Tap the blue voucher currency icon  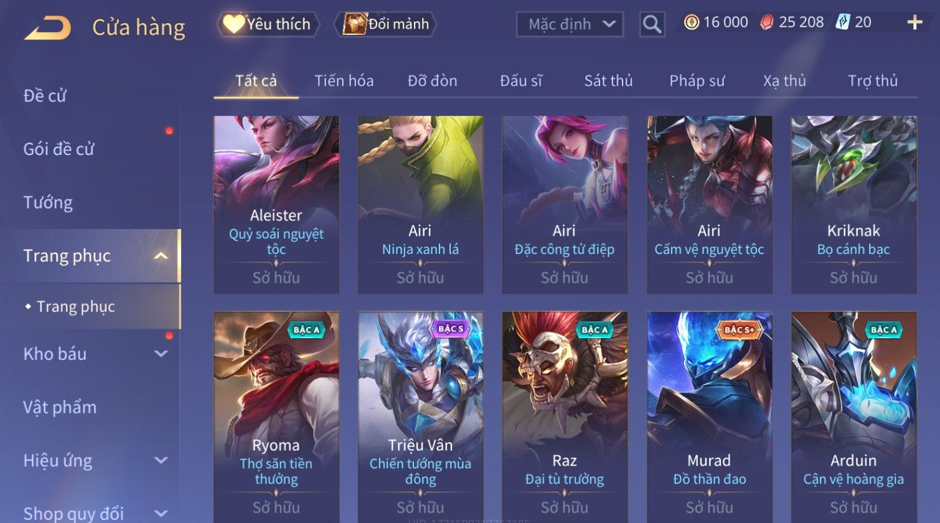(x=842, y=22)
